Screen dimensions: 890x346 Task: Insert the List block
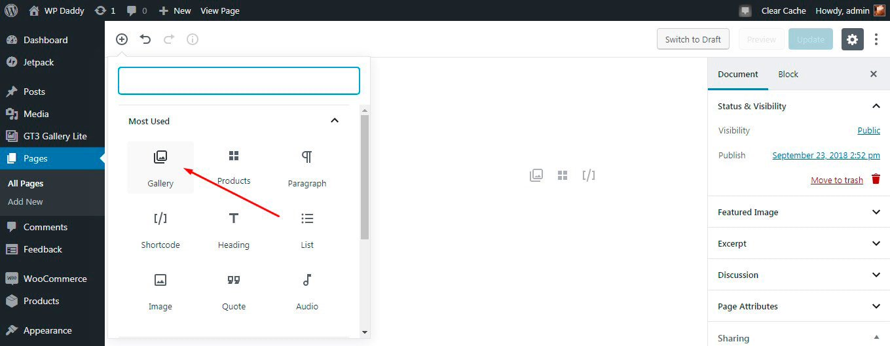(307, 229)
